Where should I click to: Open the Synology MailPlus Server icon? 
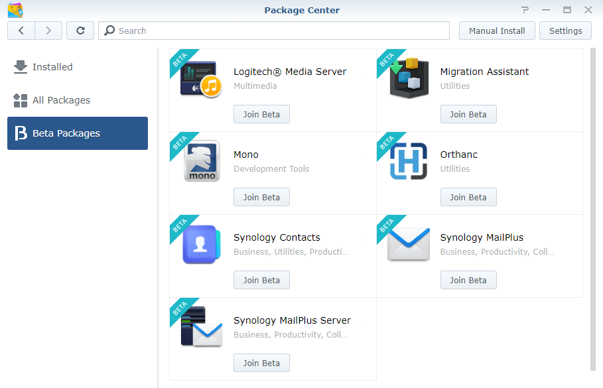202,326
